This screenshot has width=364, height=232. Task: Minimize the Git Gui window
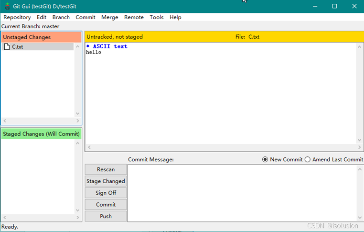315,6
